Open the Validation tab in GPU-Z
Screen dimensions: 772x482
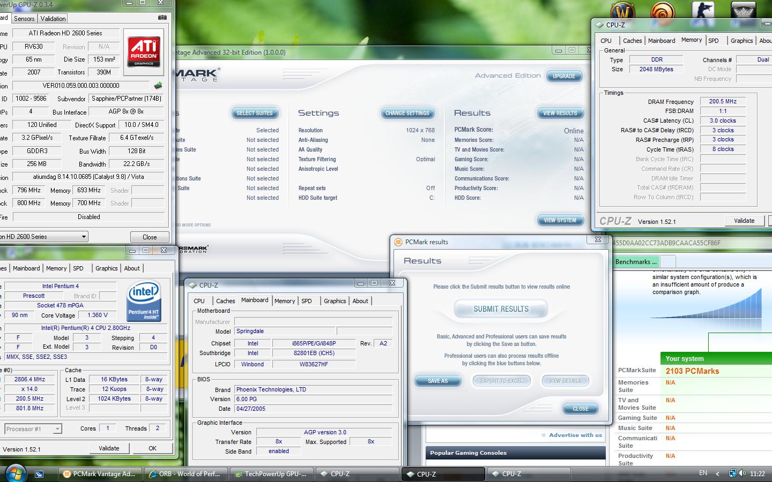tap(53, 19)
